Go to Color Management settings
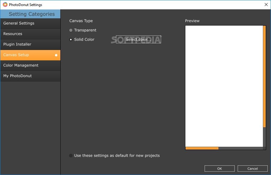Screen dimensions: 271x175 tap(30, 66)
